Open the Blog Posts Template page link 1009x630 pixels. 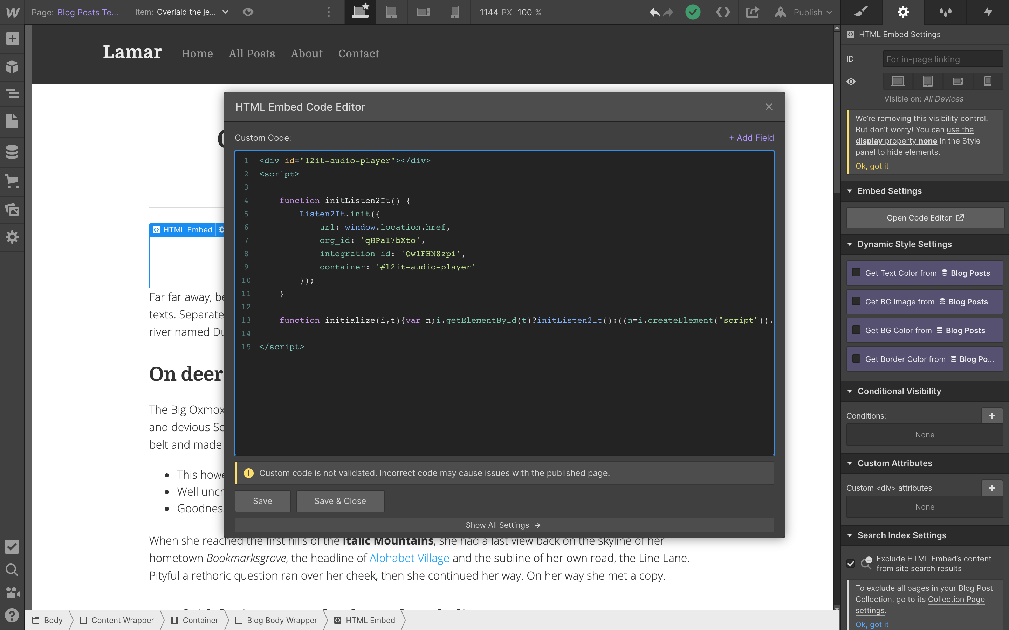click(x=88, y=12)
